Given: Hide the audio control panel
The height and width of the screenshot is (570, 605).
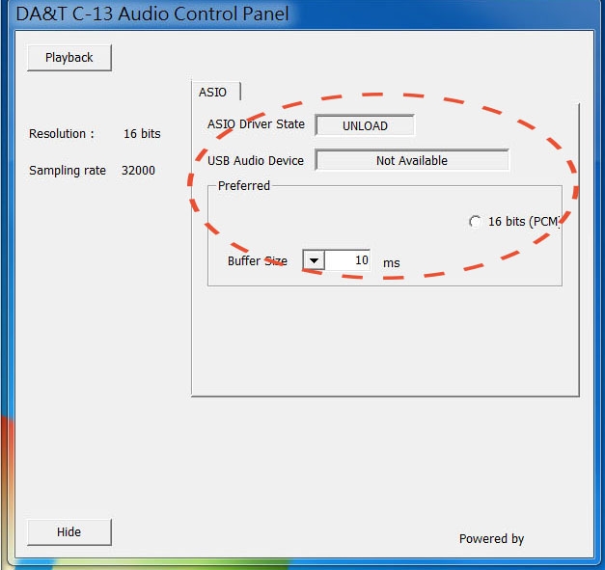Looking at the screenshot, I should coord(69,532).
